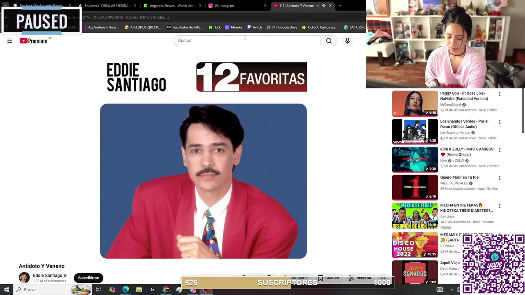Image resolution: width=525 pixels, height=295 pixels.
Task: Run search with the magnifier button
Action: 329,41
